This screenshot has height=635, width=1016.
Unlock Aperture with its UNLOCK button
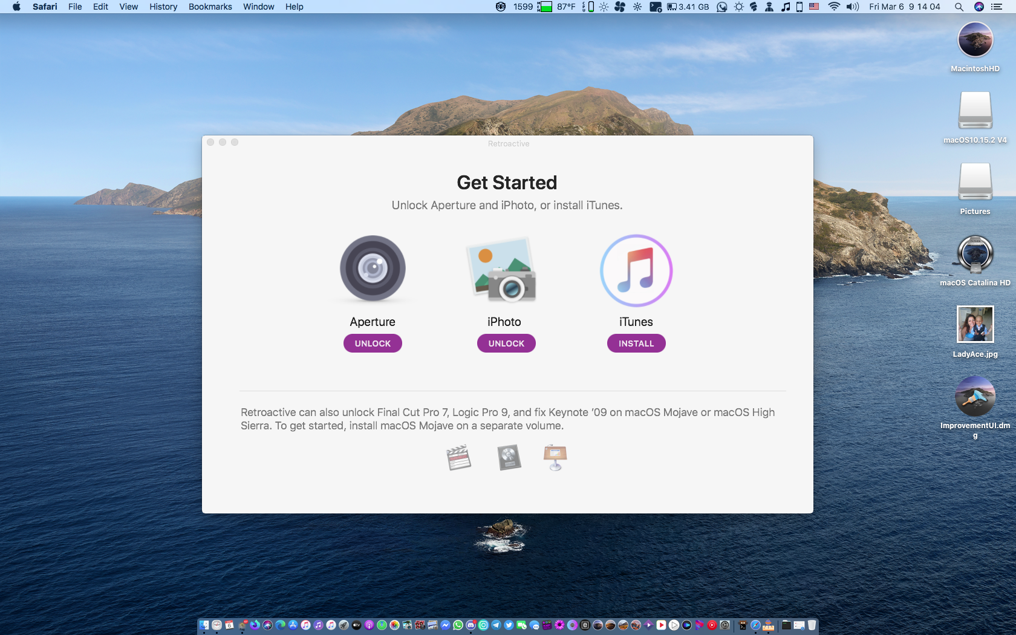373,344
